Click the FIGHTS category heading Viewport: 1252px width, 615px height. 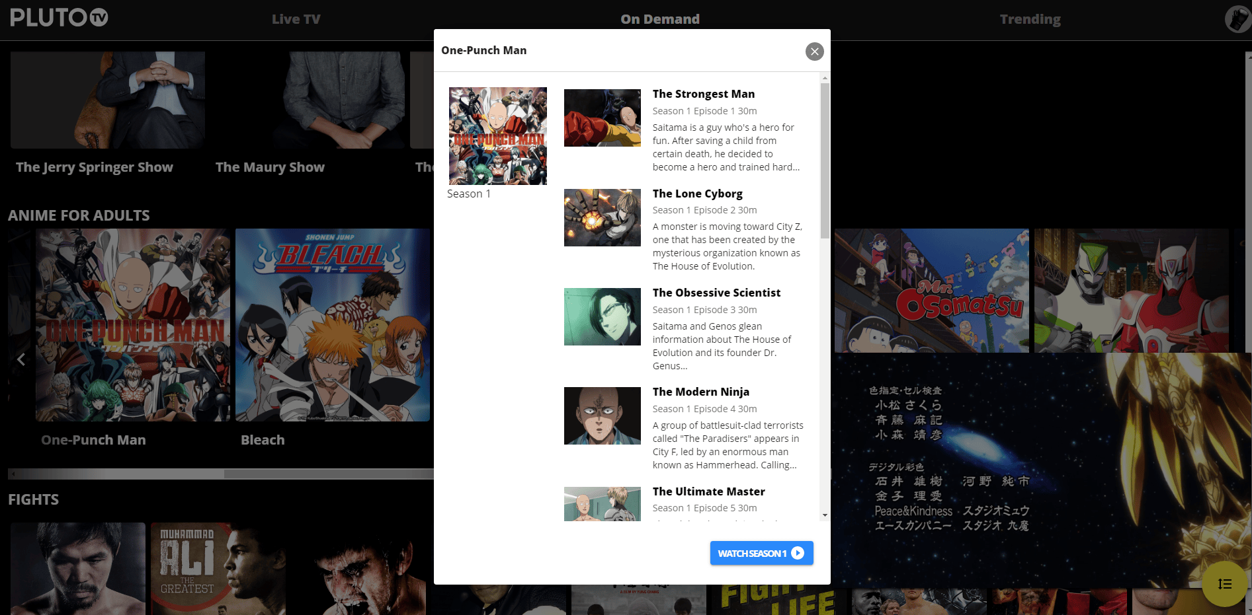pyautogui.click(x=33, y=499)
